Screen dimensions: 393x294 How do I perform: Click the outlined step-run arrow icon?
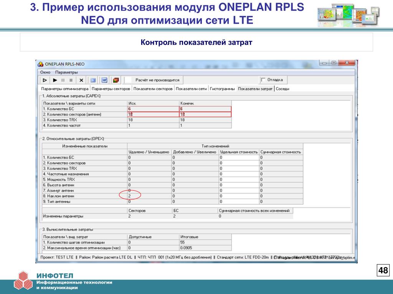45,80
